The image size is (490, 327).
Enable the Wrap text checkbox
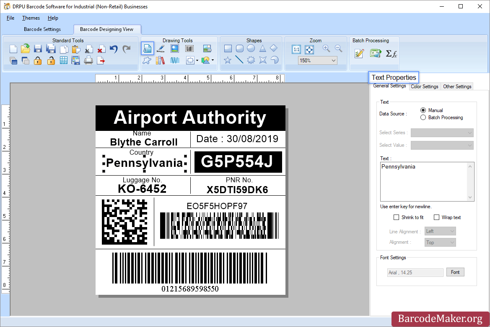click(437, 217)
